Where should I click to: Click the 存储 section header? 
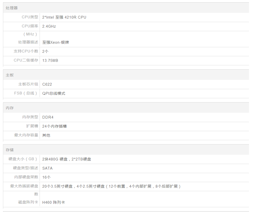pos(10,150)
